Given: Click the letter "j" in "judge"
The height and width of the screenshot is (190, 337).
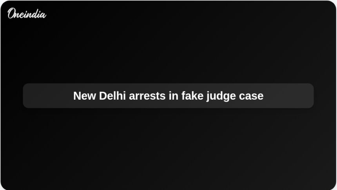Looking at the screenshot, I should pyautogui.click(x=208, y=97).
